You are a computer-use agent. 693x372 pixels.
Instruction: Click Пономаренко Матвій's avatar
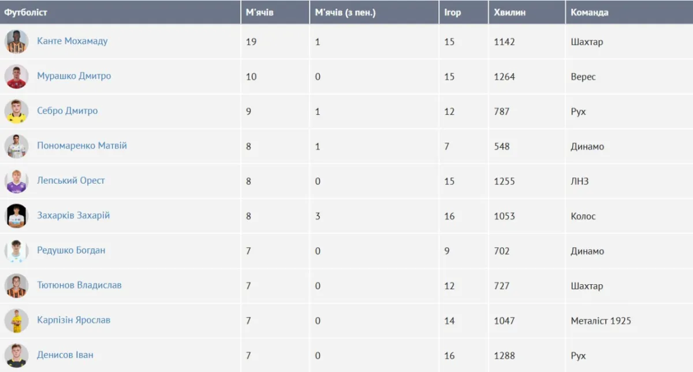[17, 146]
